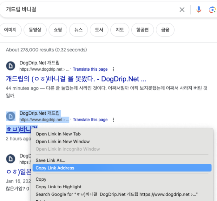The image size is (217, 201).
Task: Select the 동영상 filter chip
Action: pyautogui.click(x=35, y=30)
